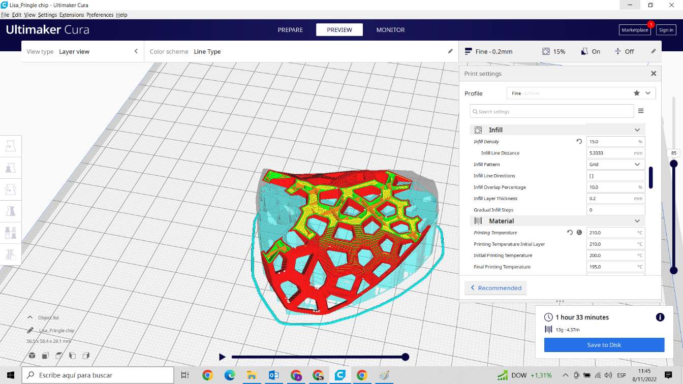Select the PREVIEW stage tab
683x384 pixels.
tap(339, 30)
